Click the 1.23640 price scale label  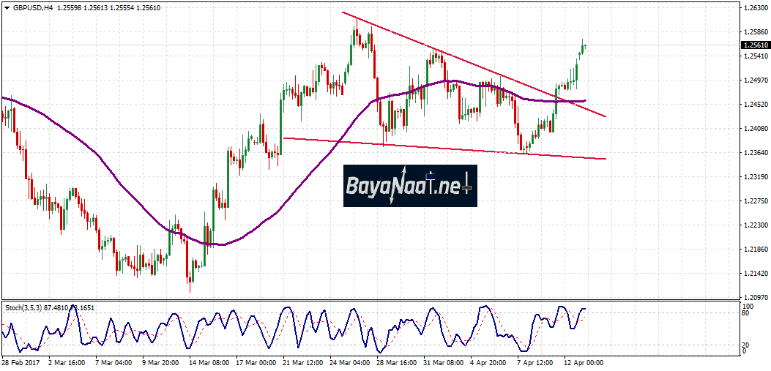click(x=753, y=153)
